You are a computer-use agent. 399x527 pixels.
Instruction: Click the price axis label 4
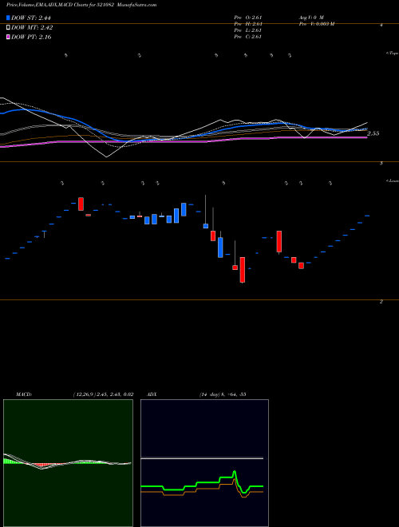(381, 26)
